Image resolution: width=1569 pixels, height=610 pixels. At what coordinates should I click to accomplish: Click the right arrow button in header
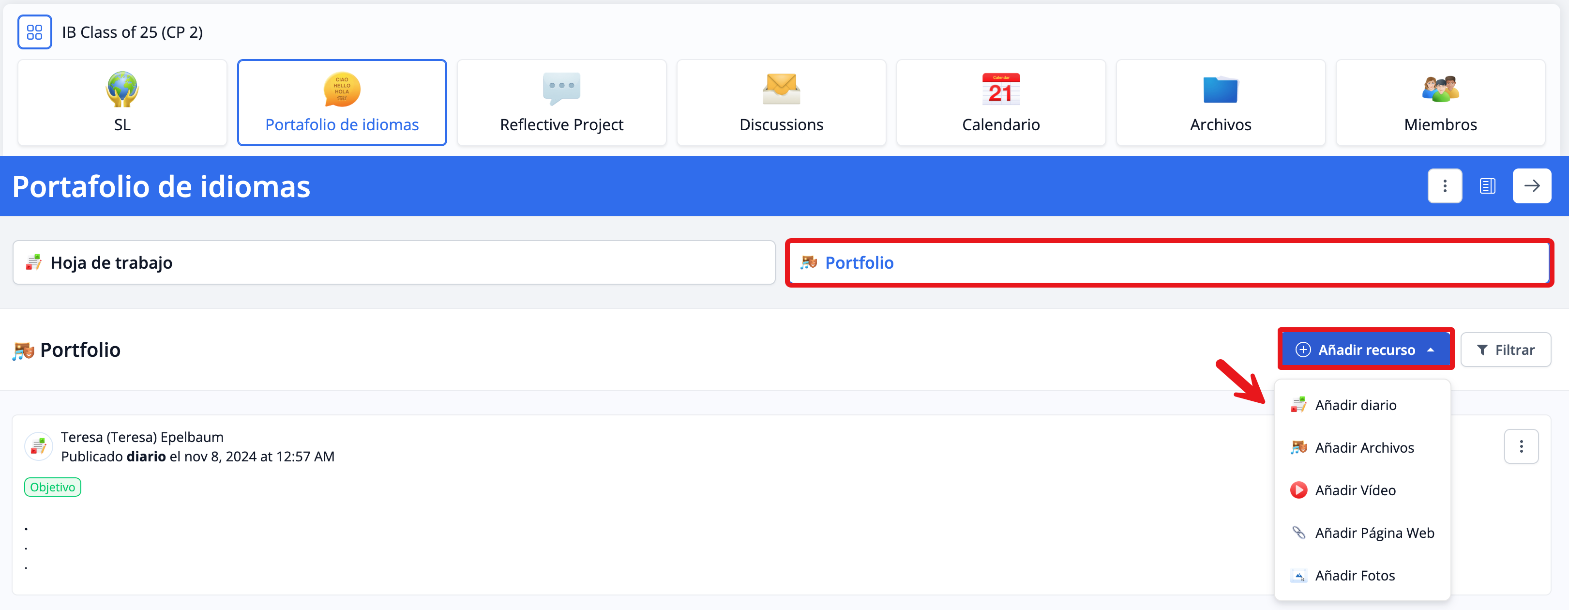coord(1531,186)
